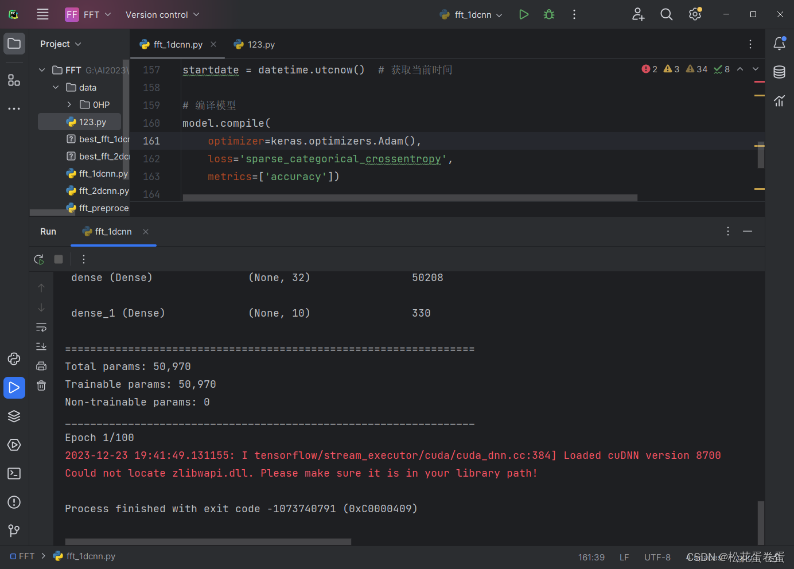
Task: Collapse the data folder in Project tree
Action: point(55,87)
